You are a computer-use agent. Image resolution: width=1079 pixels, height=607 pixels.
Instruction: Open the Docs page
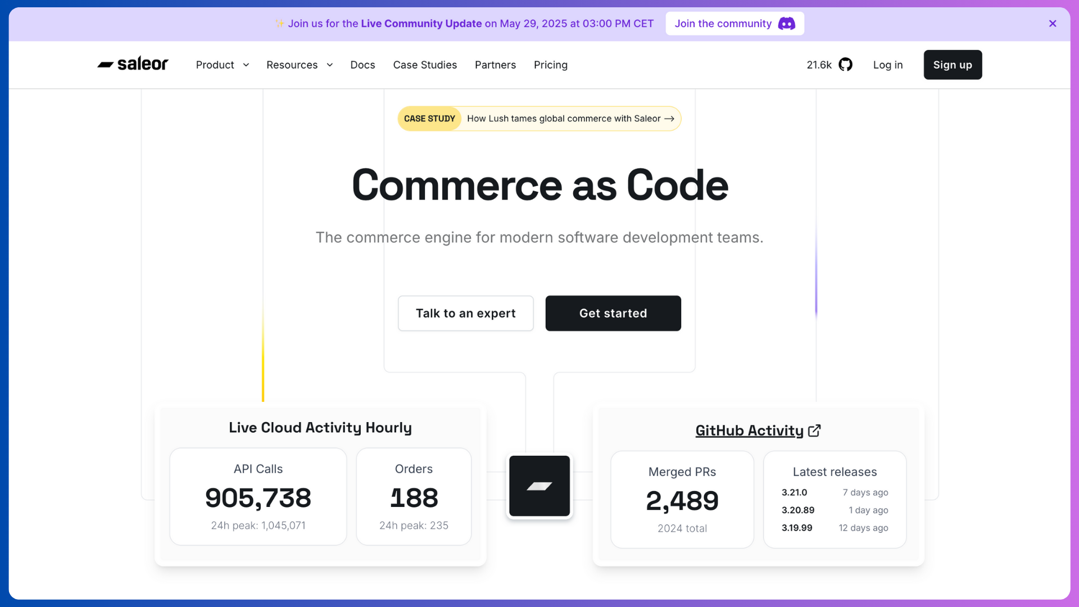(362, 65)
